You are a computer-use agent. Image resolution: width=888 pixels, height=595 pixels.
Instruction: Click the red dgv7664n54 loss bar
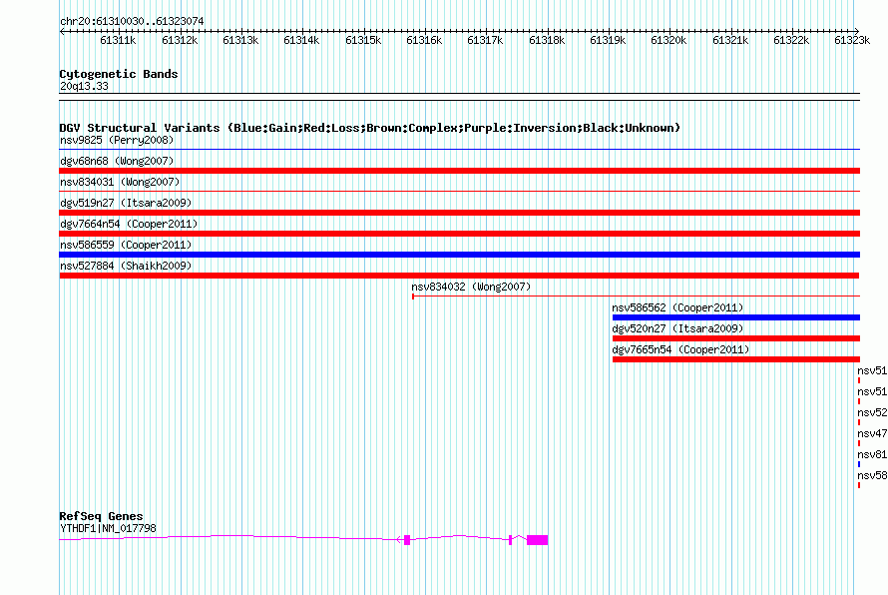pos(460,234)
